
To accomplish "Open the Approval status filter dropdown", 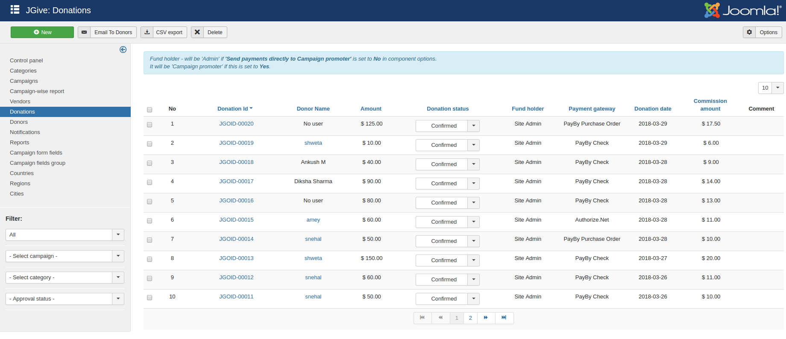I will click(118, 299).
